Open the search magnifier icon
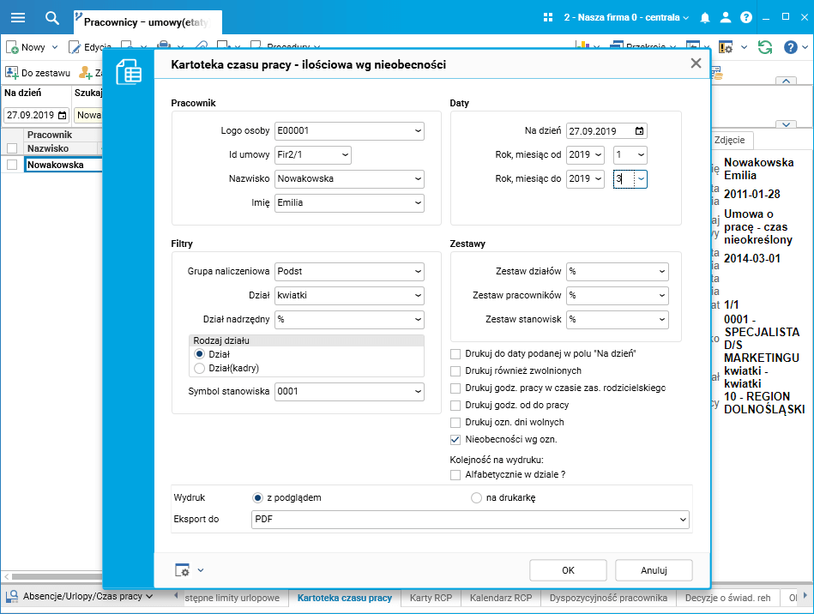 52,18
